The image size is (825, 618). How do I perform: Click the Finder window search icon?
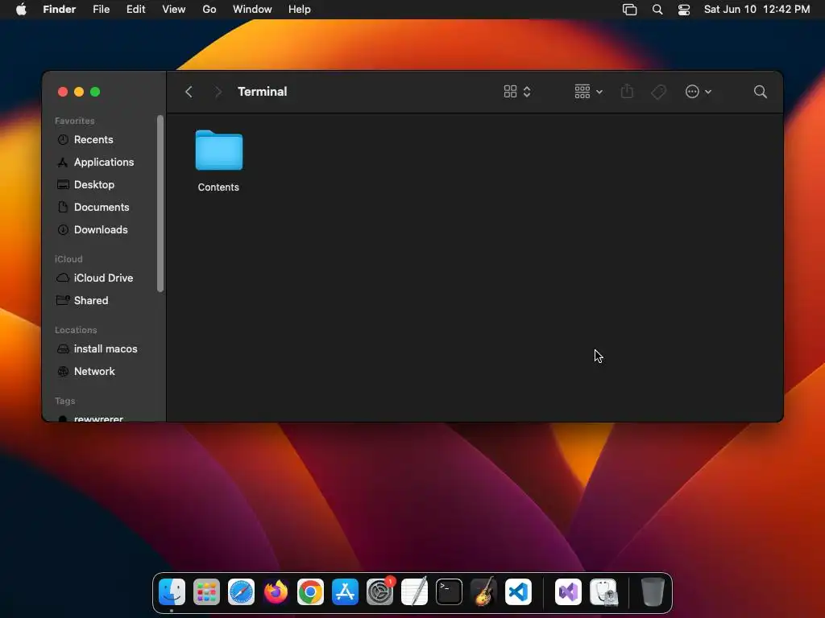pos(760,92)
